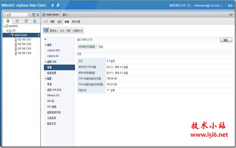Image resolution: width=236 pixels, height=148 pixels.
Task: Select the 管理 tab
Action: click(x=67, y=22)
